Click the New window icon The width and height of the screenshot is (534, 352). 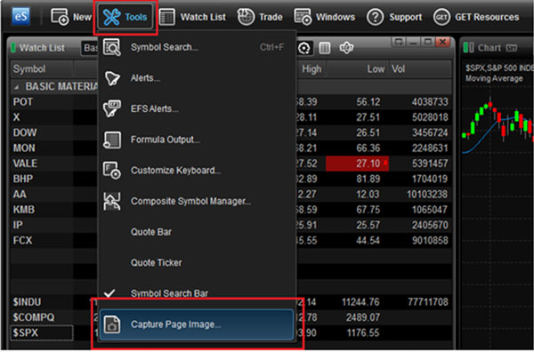tap(60, 17)
